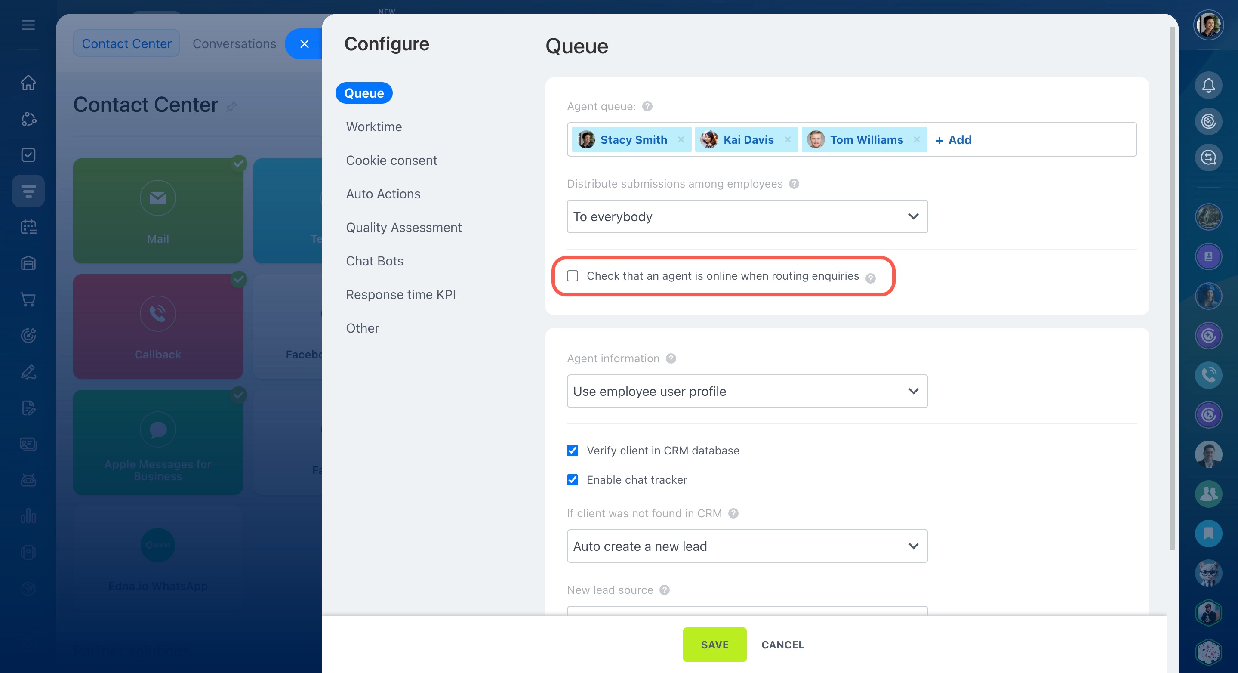
Task: Open the robot icon in left sidebar
Action: (x=28, y=480)
